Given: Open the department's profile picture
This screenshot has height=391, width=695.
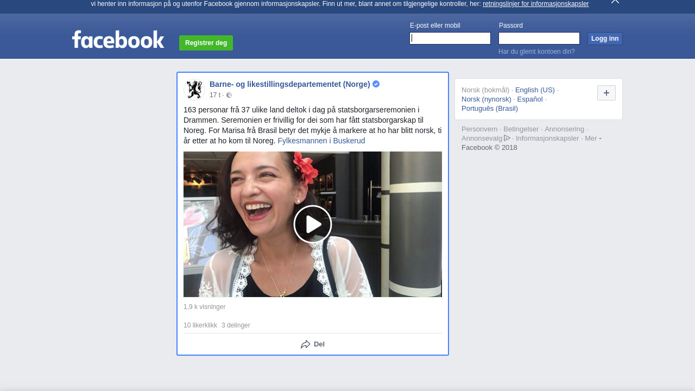Looking at the screenshot, I should [194, 90].
